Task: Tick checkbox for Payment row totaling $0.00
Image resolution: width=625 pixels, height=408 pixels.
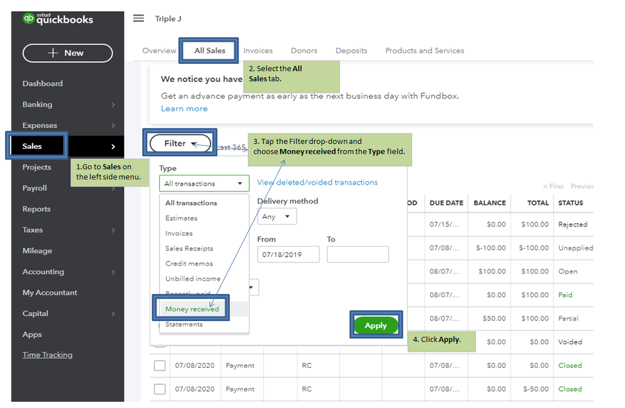Action: pyautogui.click(x=160, y=365)
